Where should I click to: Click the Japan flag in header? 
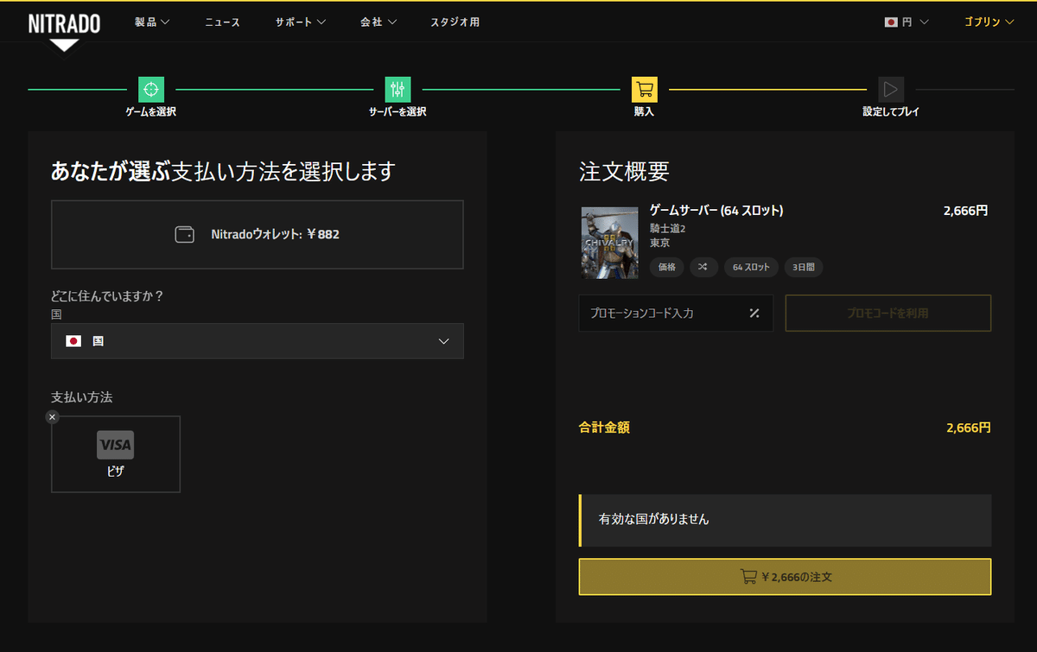point(891,22)
